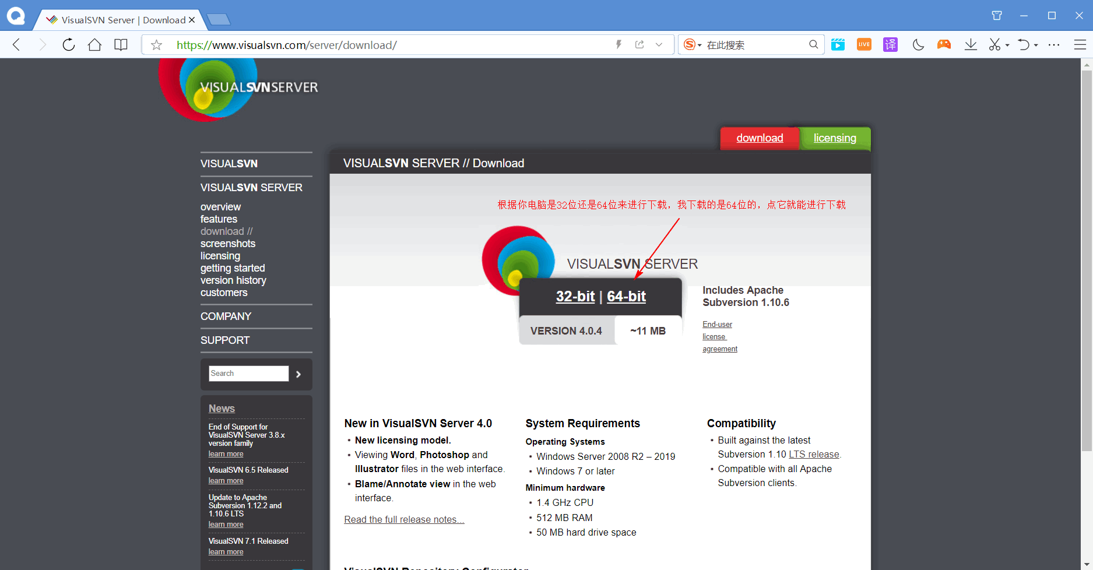Click the undo closed tab icon
Screen dimensions: 1093x570
pyautogui.click(x=1023, y=45)
